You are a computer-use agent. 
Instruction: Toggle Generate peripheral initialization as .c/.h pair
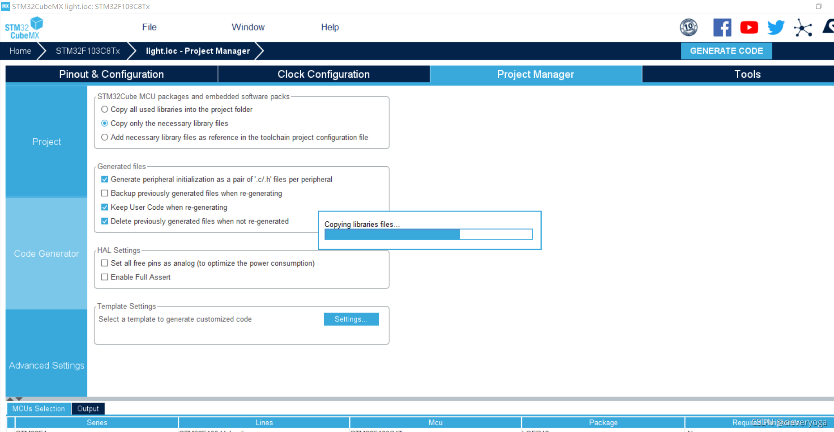point(105,179)
